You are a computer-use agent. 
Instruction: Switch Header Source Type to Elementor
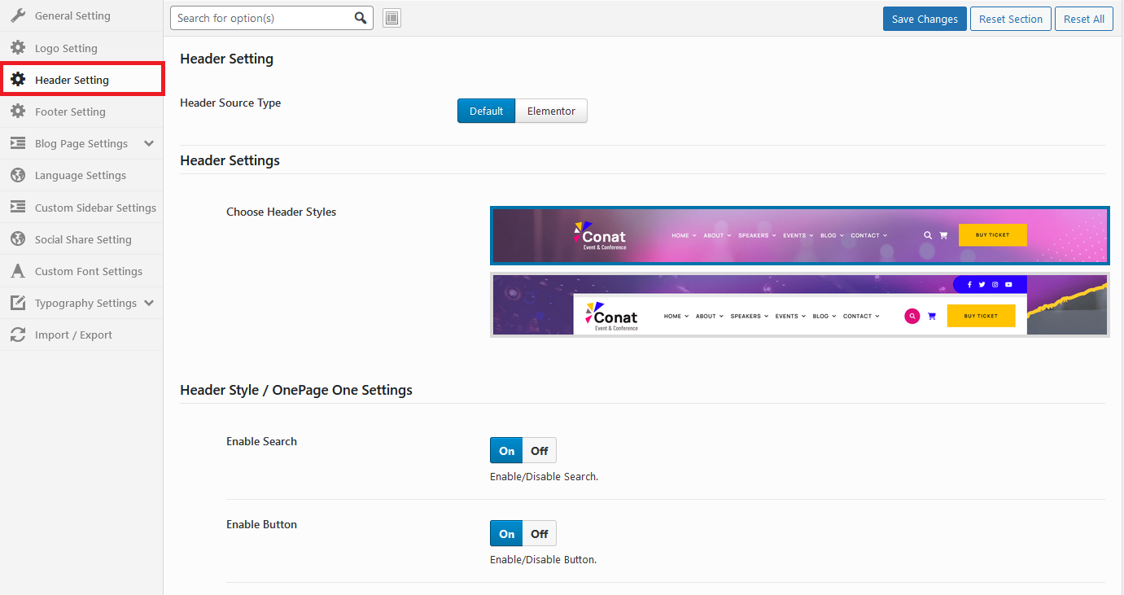[x=551, y=111]
